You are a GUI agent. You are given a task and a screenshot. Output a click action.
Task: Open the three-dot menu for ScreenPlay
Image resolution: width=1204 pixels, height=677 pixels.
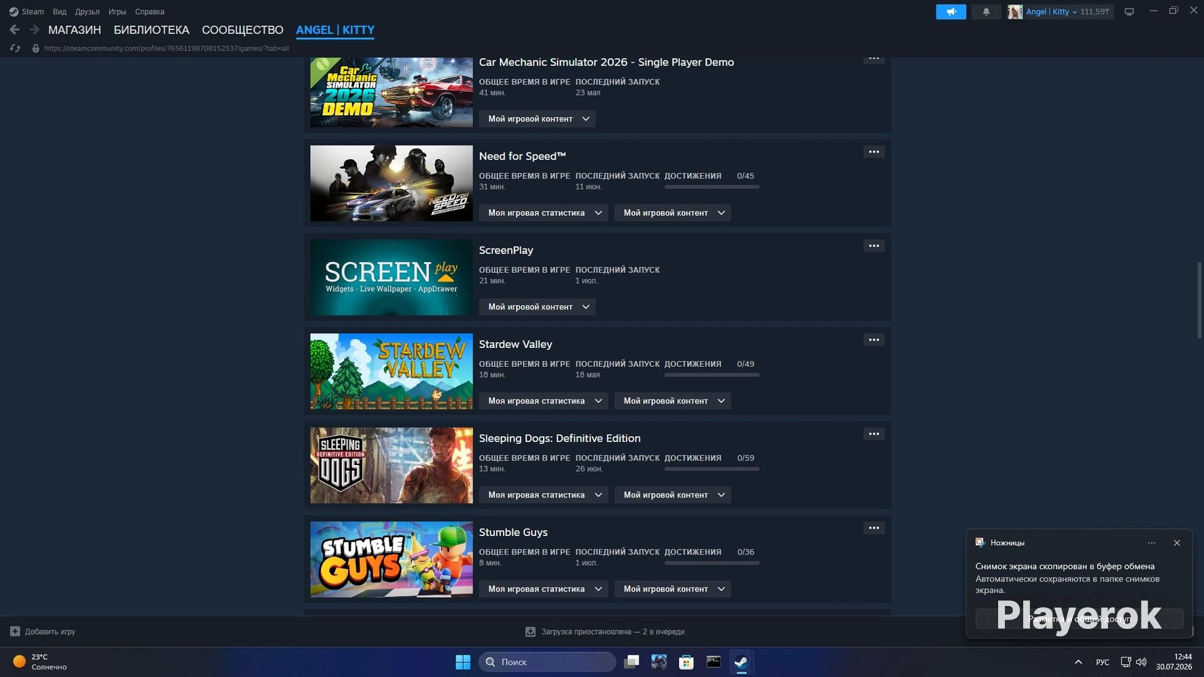coord(874,246)
